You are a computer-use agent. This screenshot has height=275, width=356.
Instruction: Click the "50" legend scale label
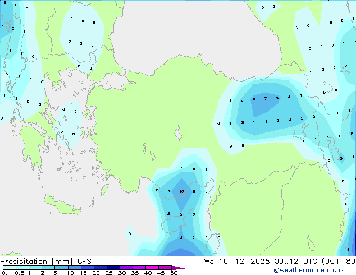click(x=174, y=273)
